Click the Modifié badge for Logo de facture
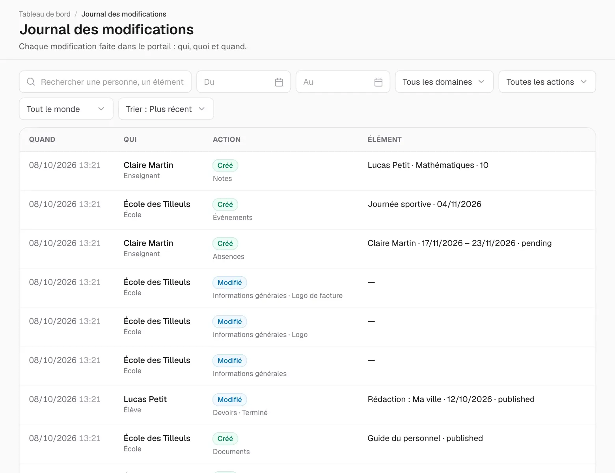615x473 pixels. (x=230, y=283)
